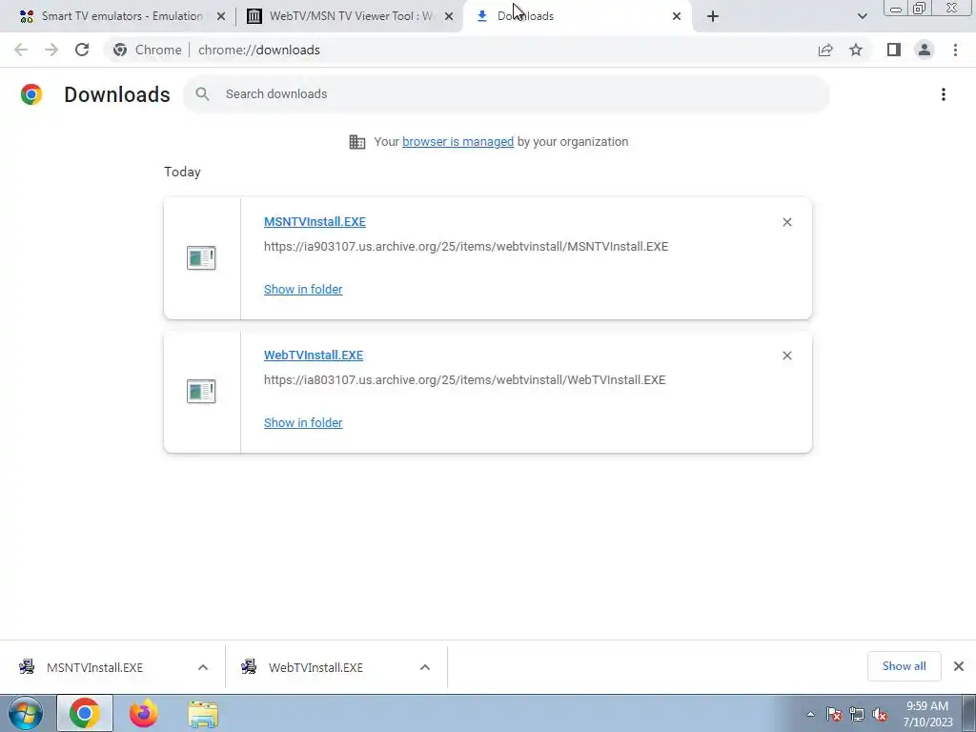976x732 pixels.
Task: Switch to WebTV/MSN TV Viewer Tool tab
Action: point(351,16)
